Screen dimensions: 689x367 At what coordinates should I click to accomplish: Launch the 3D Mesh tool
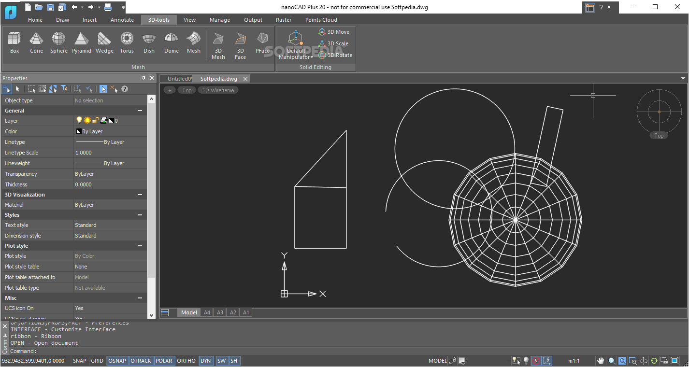218,46
